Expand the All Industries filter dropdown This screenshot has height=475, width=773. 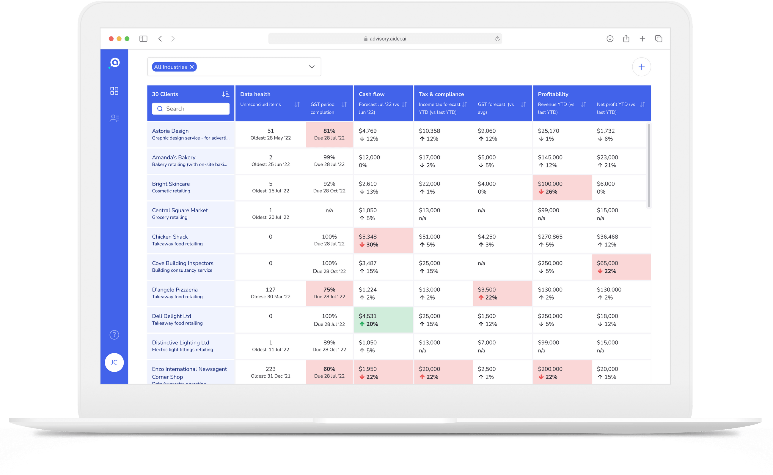click(x=311, y=66)
